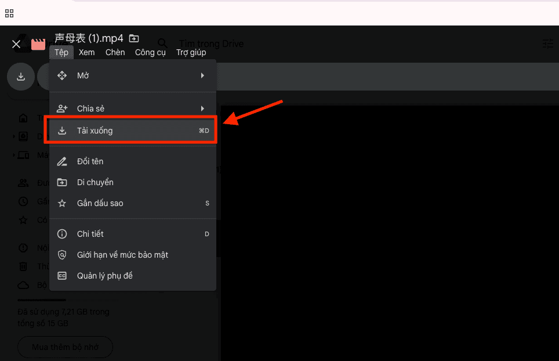The image size is (559, 361).
Task: Click the Storage cloud sidebar icon
Action: click(x=23, y=285)
